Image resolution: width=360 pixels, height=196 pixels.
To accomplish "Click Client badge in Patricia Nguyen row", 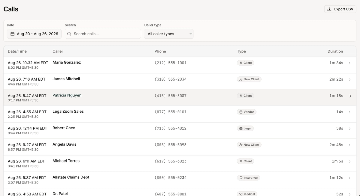I will tap(245, 96).
